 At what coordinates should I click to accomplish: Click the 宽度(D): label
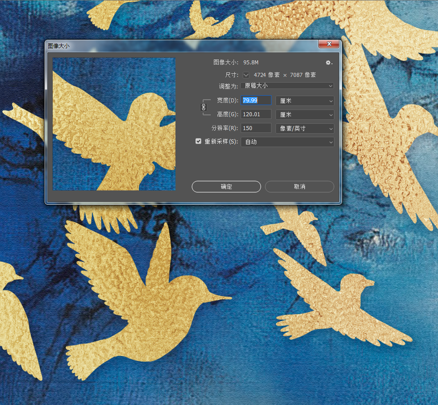[x=228, y=101]
